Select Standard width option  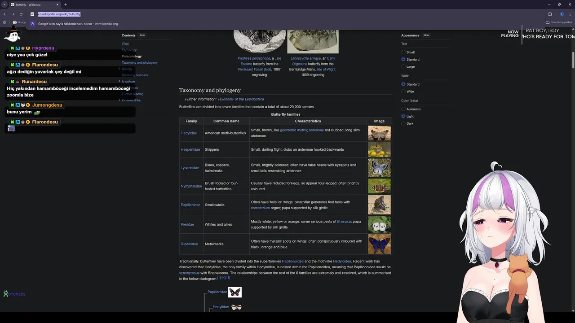point(403,84)
